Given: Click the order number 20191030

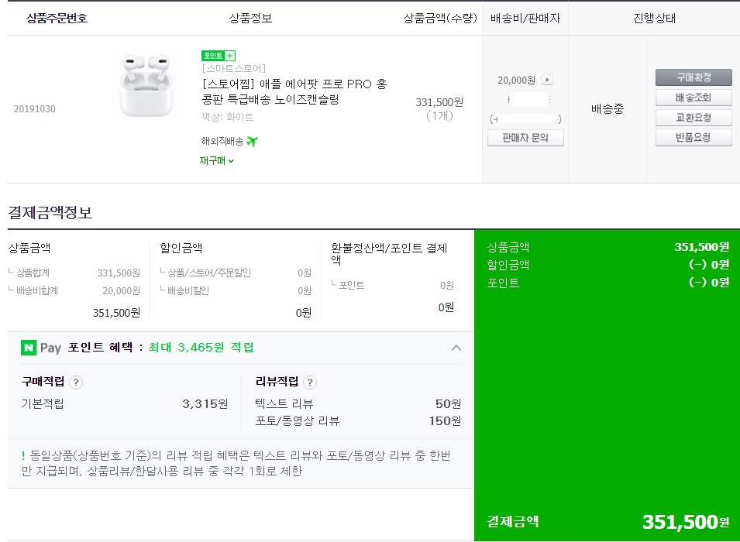Looking at the screenshot, I should [34, 109].
